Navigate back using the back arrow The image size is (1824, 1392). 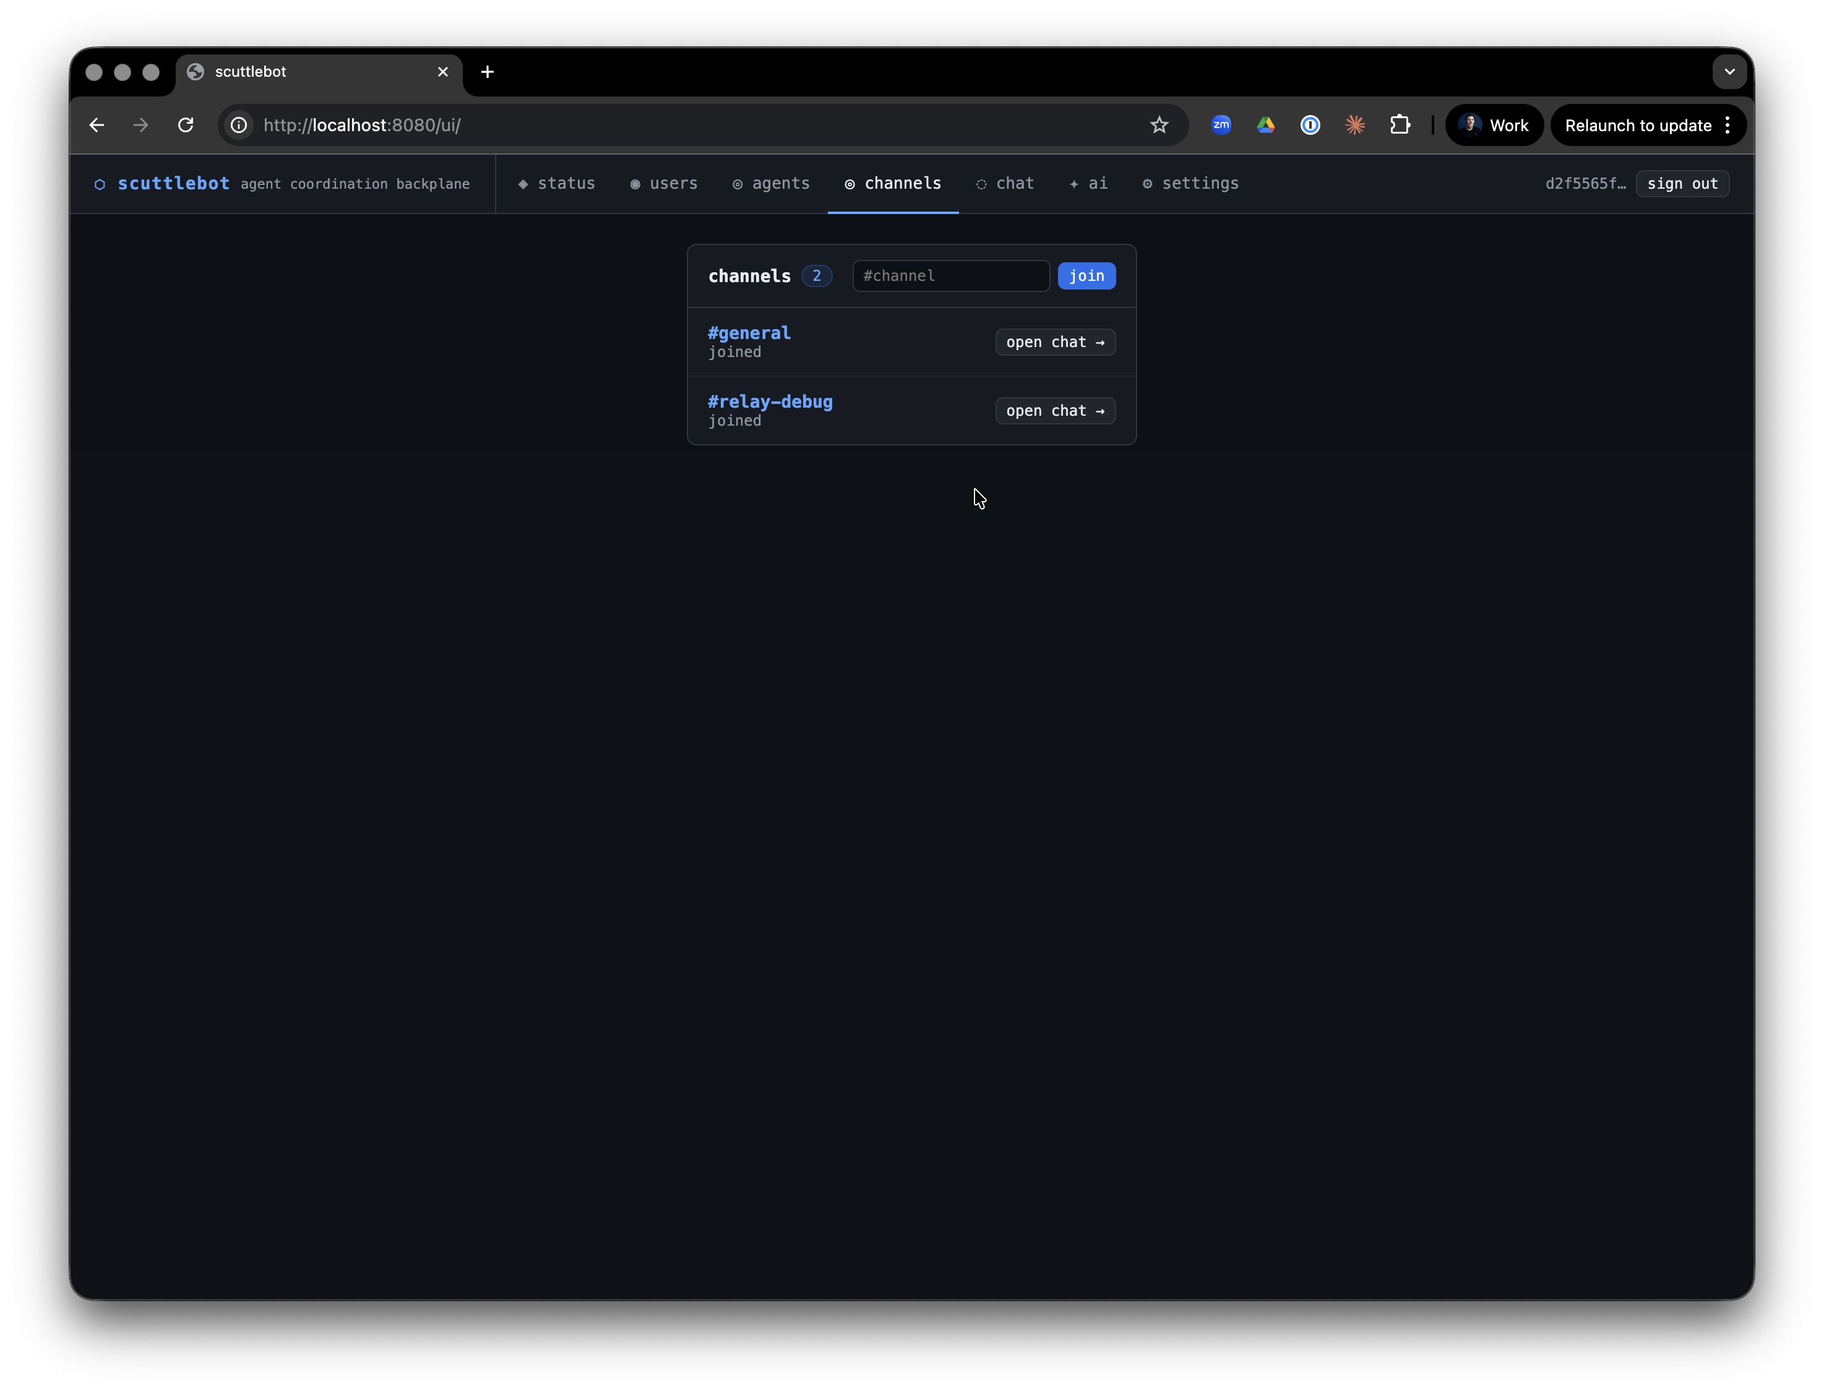(96, 125)
